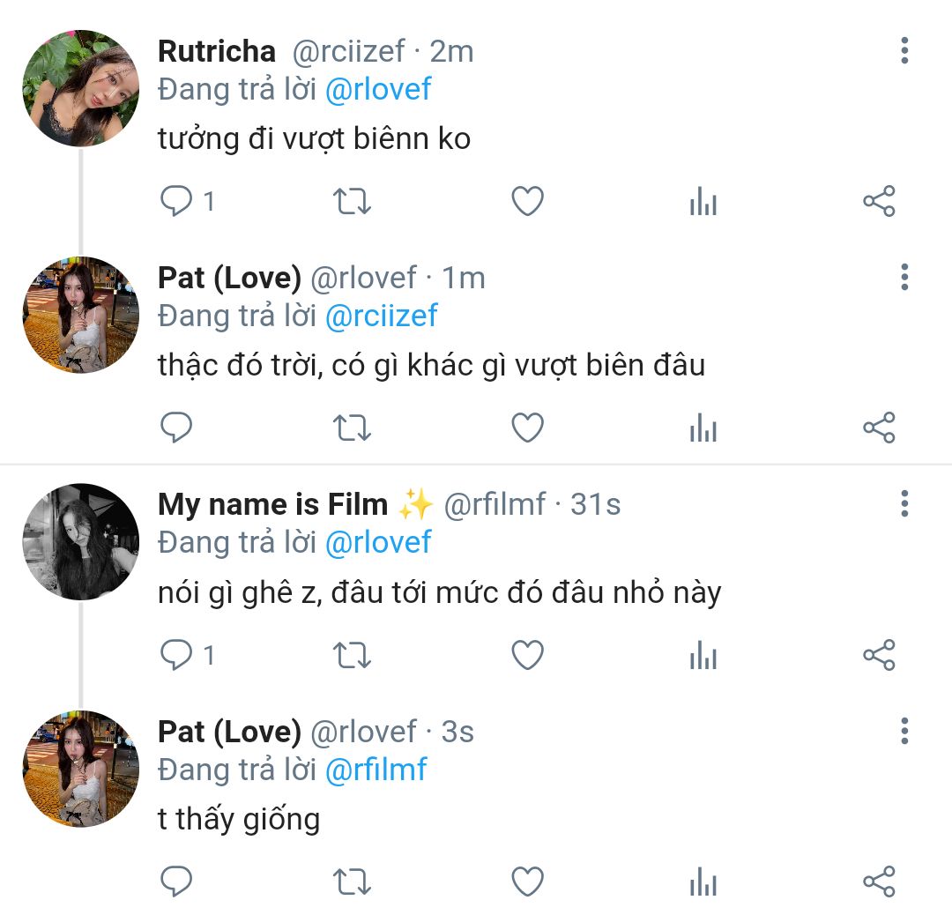Open My name is Film's avatar
This screenshot has height=915, width=952.
tap(80, 541)
